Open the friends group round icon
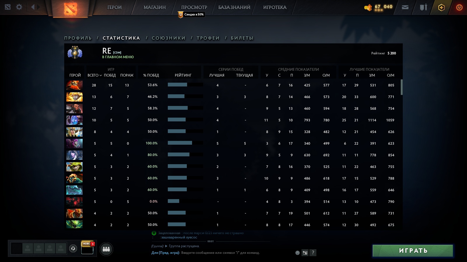This screenshot has height=262, width=467. tap(106, 249)
